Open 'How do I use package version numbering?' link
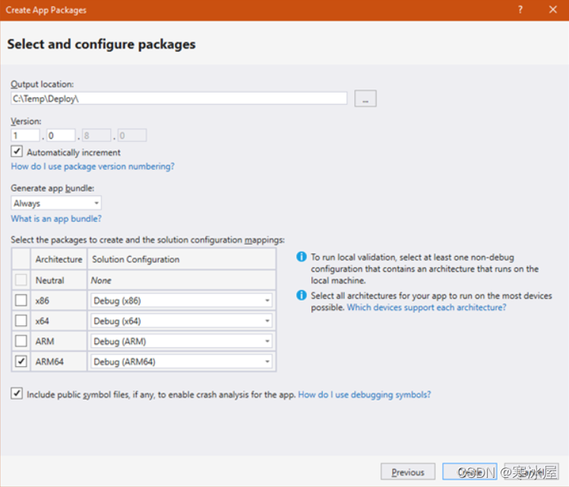The width and height of the screenshot is (569, 487). pyautogui.click(x=93, y=166)
